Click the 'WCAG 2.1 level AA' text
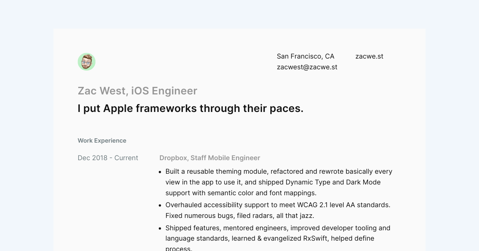This screenshot has width=479, height=251. [x=326, y=205]
